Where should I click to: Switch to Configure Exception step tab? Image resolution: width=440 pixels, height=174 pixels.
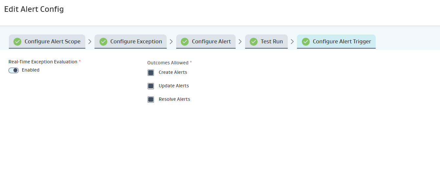(136, 42)
